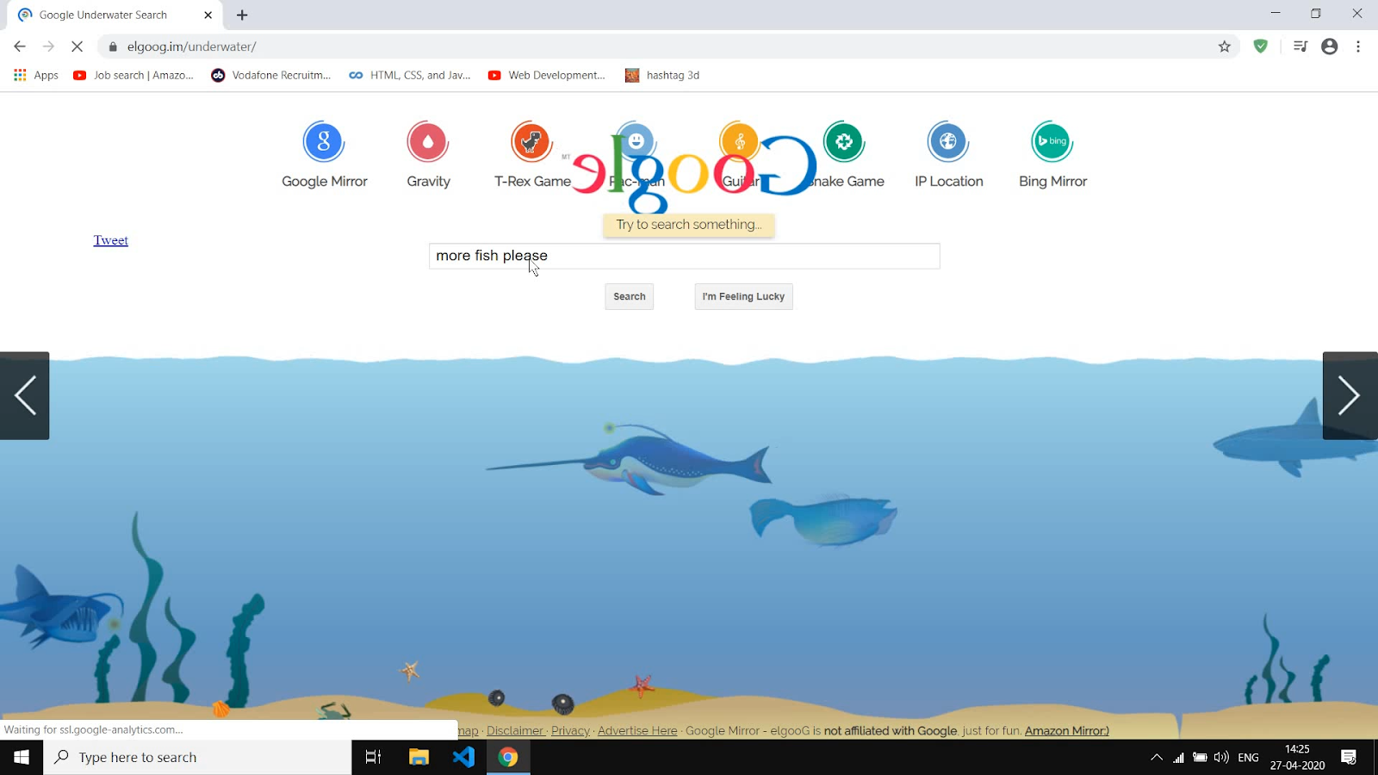
Task: Go to the next slide arrow
Action: pyautogui.click(x=1350, y=396)
